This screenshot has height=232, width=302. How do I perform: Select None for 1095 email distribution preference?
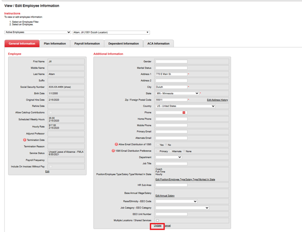184,151
